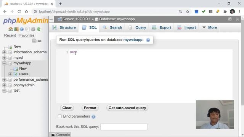Screen dimensions: 244x137
Task: Click the Clear button
Action: (x=67, y=108)
